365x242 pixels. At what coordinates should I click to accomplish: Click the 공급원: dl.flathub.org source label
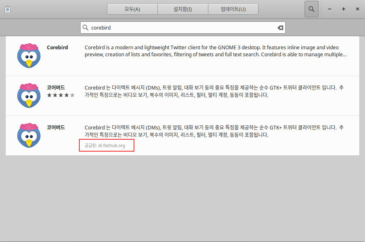pyautogui.click(x=105, y=145)
